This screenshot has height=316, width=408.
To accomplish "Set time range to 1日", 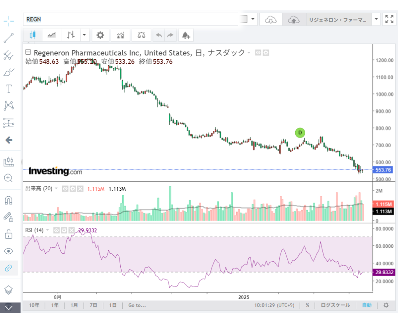I will 113,305.
